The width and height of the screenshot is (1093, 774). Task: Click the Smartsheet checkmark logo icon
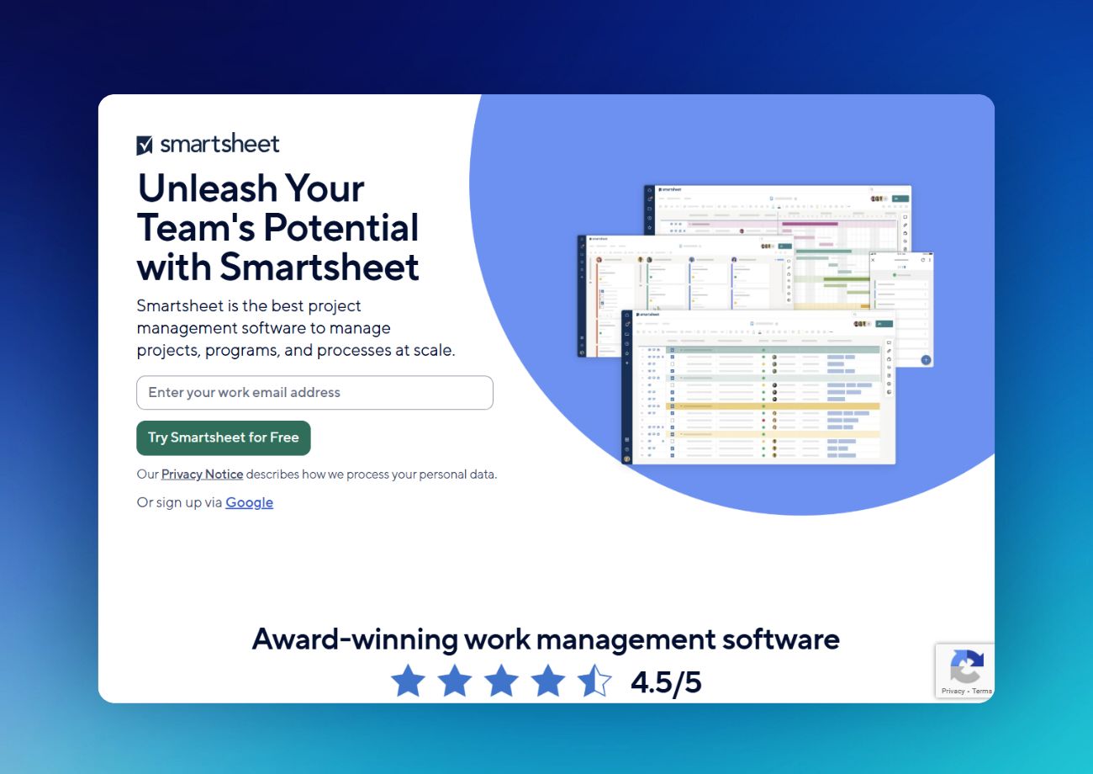145,146
